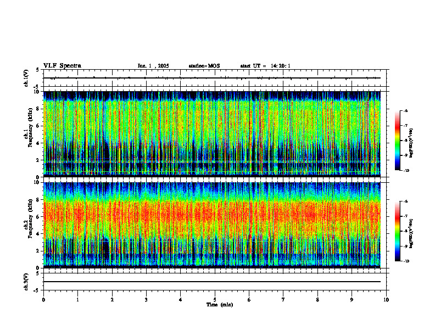Select the "start UT = 14:20:1" text
The image size is (435, 336).
tap(265, 66)
